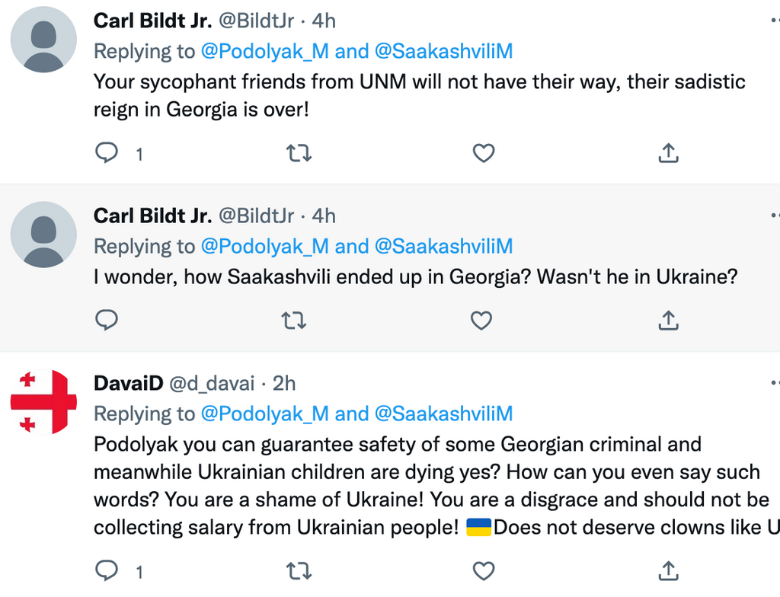Open Carl Bildt Jr.'s avatar on first tweet
780x597 pixels.
point(43,40)
